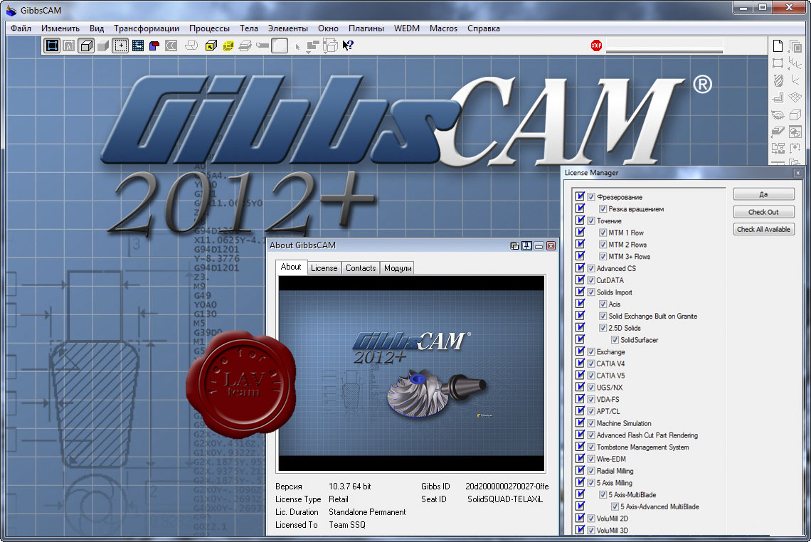Click the overlapping windows icon on About GibbsCAM
The image size is (811, 542).
514,245
